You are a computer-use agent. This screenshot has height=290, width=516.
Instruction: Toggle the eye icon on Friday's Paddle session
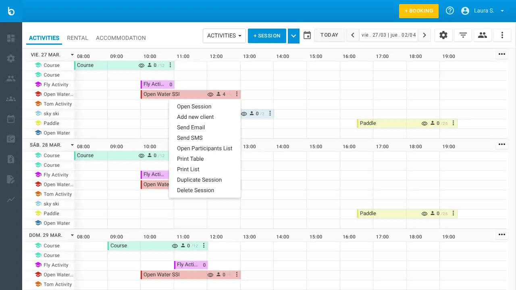point(424,124)
